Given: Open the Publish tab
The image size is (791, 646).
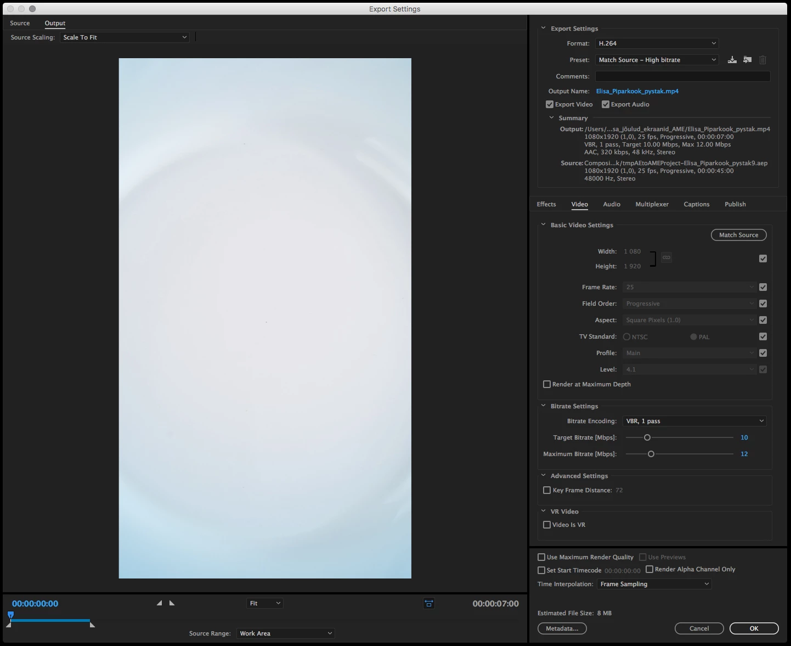Looking at the screenshot, I should [735, 204].
